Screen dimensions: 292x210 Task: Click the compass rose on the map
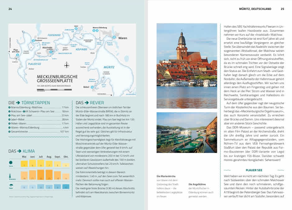(67, 65)
